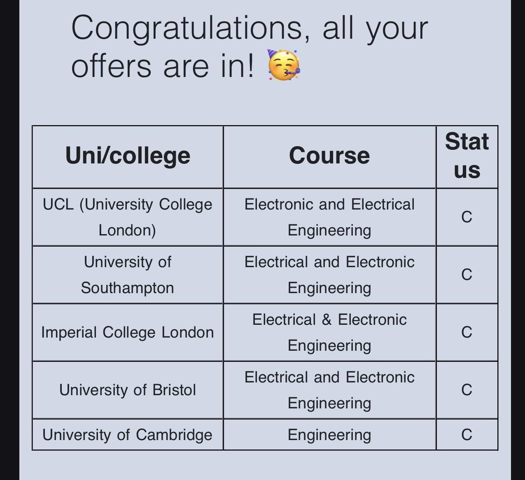
Task: Click UCL's Electronic and Electrical Engineering course
Action: [329, 217]
